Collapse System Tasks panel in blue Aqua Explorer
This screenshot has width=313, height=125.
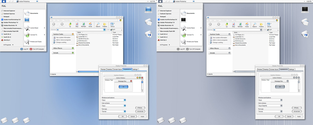73,34
